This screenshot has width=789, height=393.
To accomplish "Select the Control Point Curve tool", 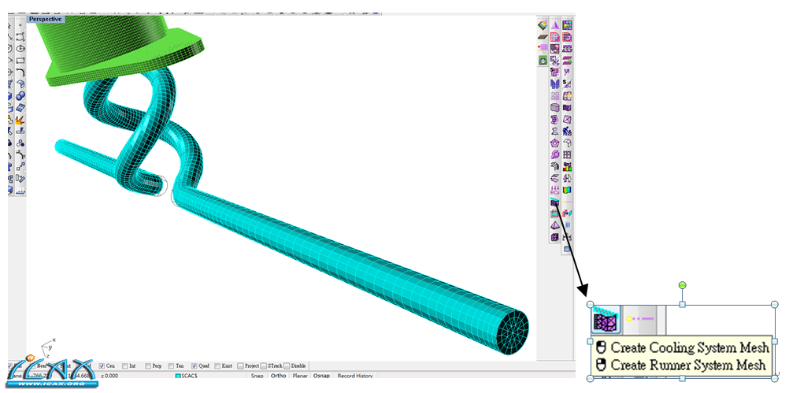I will (x=20, y=37).
